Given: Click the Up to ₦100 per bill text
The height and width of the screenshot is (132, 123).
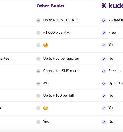Looking at the screenshot, I should click(x=58, y=96).
